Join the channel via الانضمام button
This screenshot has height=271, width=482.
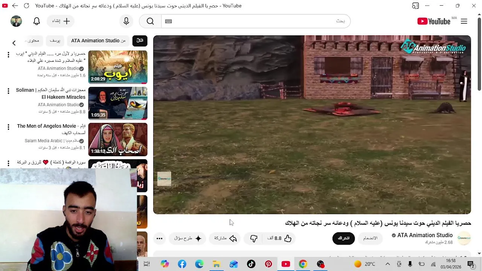pos(370,238)
